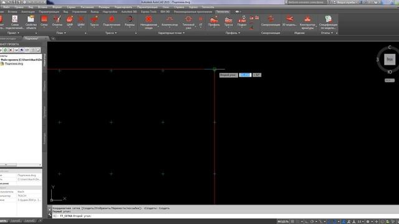Insert a Тепловой узел
399x224 pixels.
pos(188,22)
